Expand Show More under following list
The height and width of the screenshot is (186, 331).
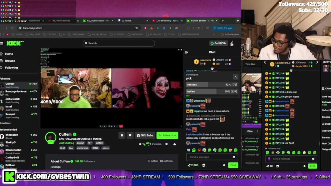[x=5, y=123]
